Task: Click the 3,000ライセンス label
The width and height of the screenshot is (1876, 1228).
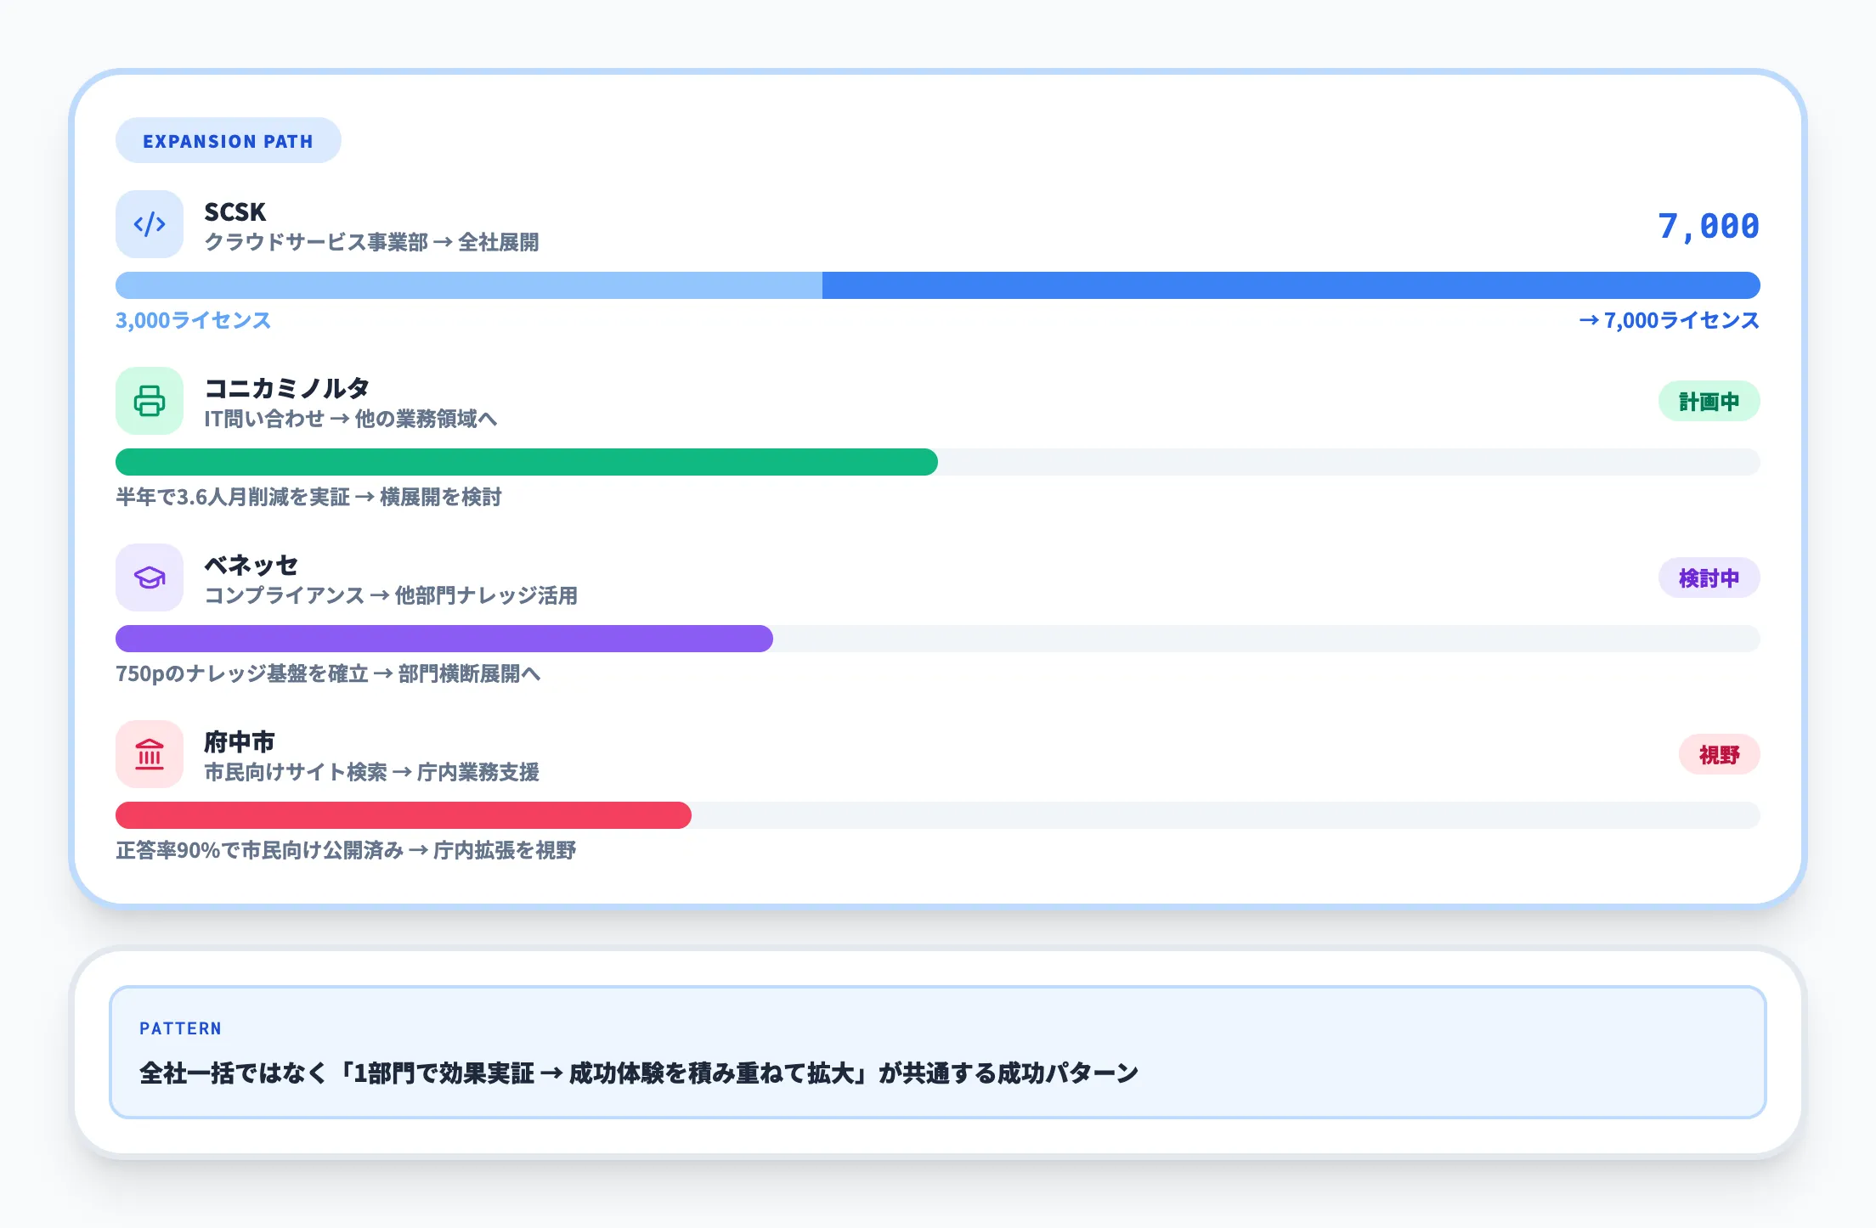Action: coord(193,321)
